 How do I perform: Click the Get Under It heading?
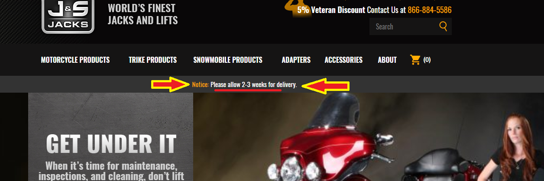[x=111, y=143]
